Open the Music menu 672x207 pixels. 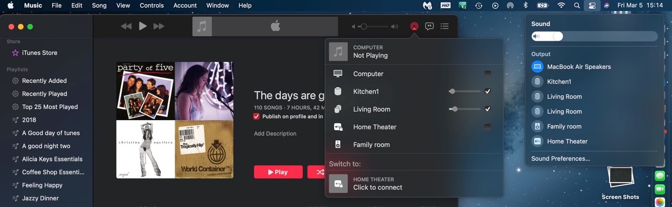coord(33,6)
